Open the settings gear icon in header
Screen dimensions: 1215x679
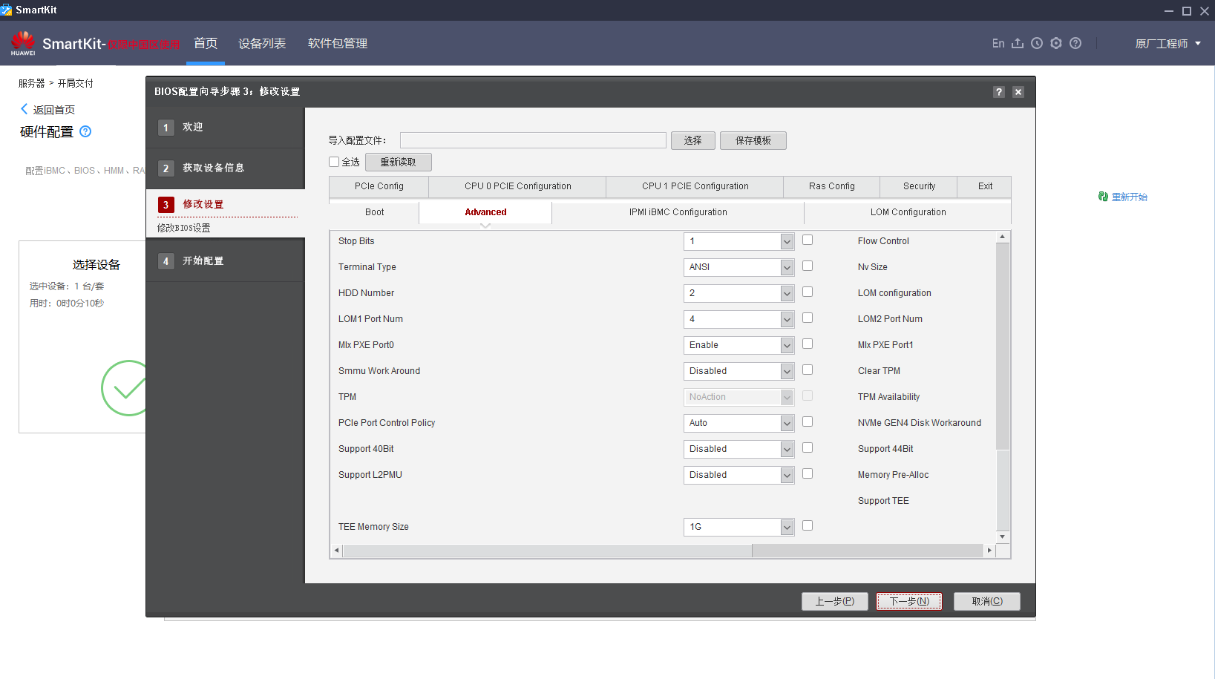tap(1056, 44)
